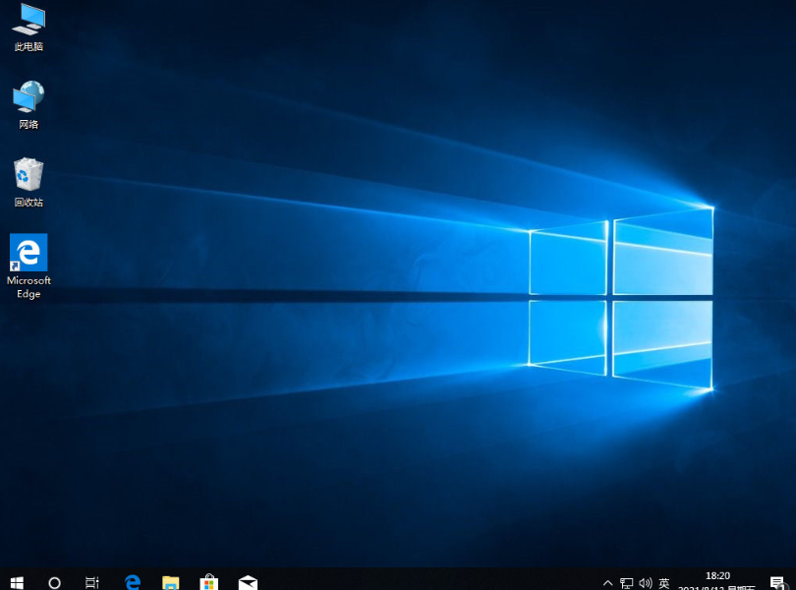This screenshot has height=590, width=796.
Task: Click the volume speaker icon
Action: 646,582
